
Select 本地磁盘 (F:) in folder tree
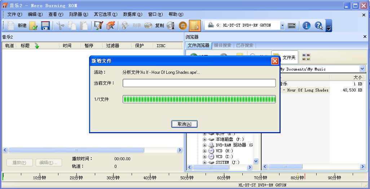[x=230, y=139]
